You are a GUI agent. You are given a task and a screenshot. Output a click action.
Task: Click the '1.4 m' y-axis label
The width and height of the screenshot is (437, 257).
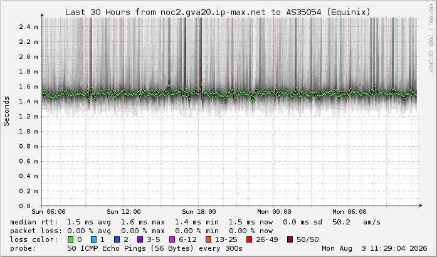pos(28,102)
